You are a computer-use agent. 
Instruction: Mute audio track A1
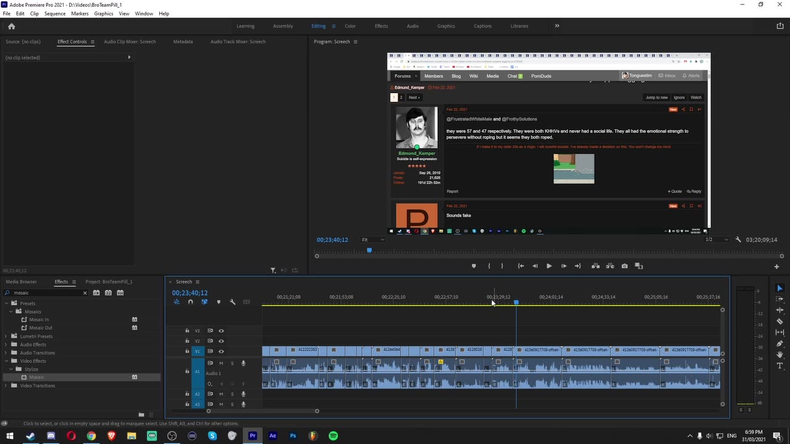(221, 363)
